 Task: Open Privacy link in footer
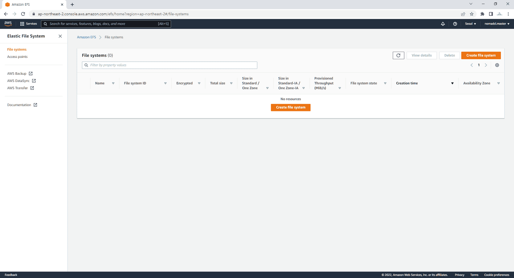pos(459,275)
